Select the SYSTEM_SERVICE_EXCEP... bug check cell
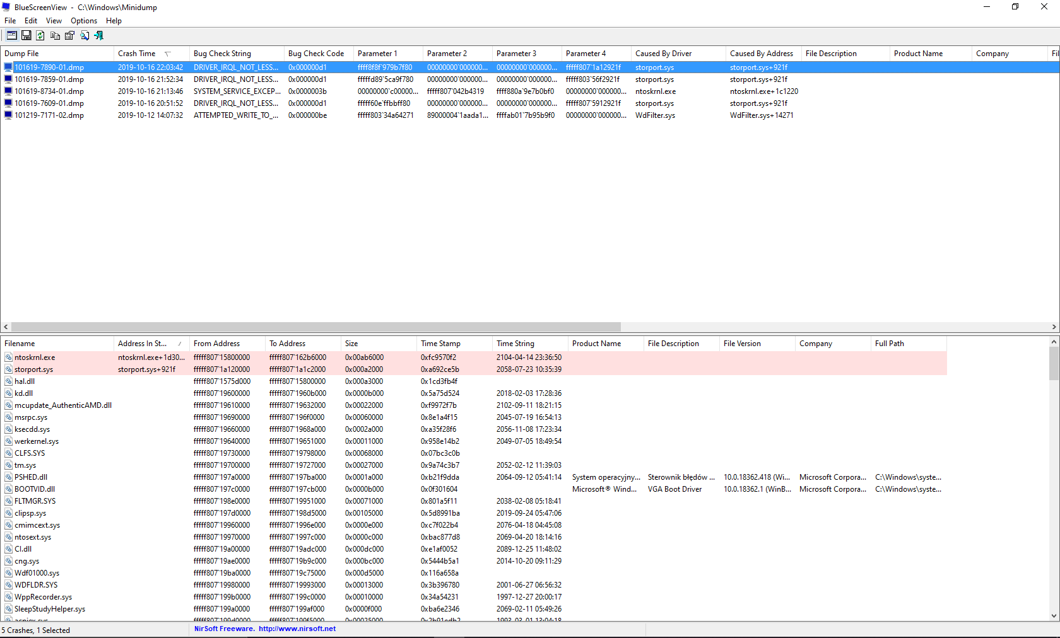1060x638 pixels. 237,91
